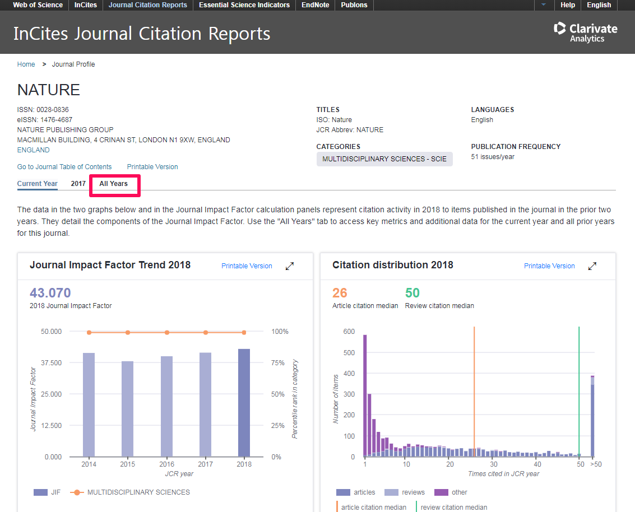This screenshot has height=512, width=635.
Task: Open Essential Science Indicators
Action: tap(244, 5)
